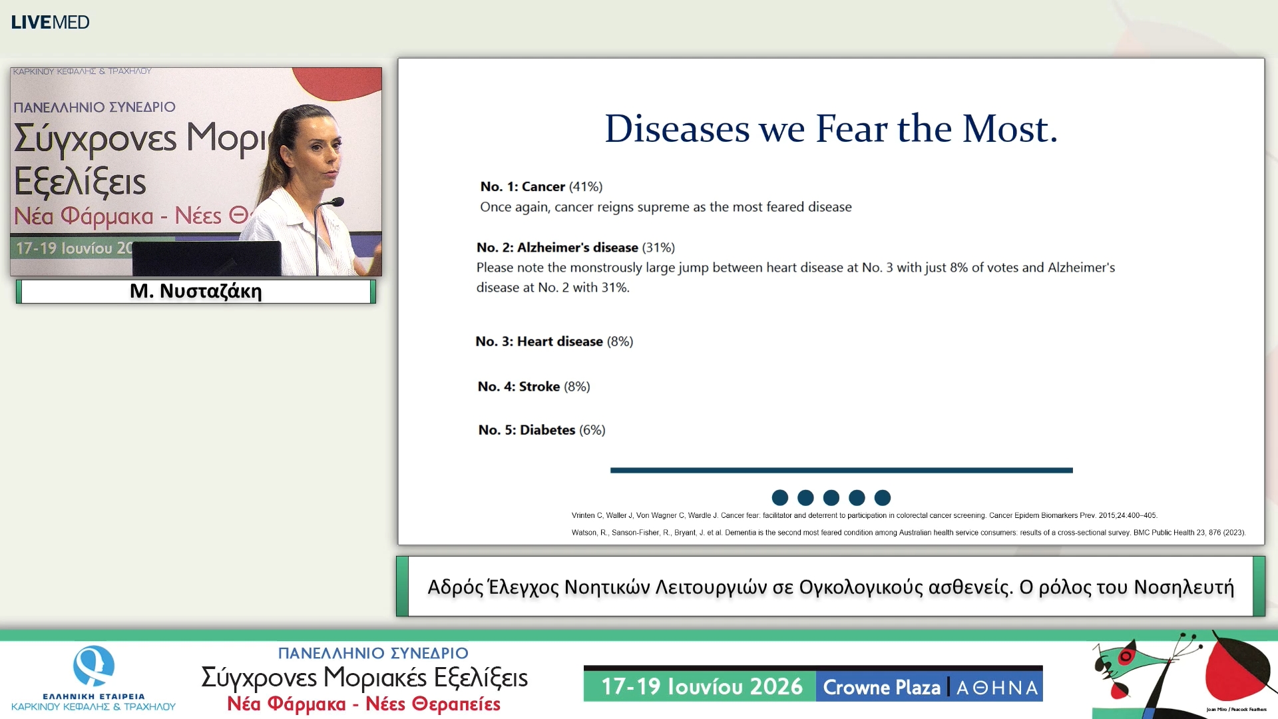Select the fourth navy slide dot
The width and height of the screenshot is (1278, 719).
click(857, 497)
